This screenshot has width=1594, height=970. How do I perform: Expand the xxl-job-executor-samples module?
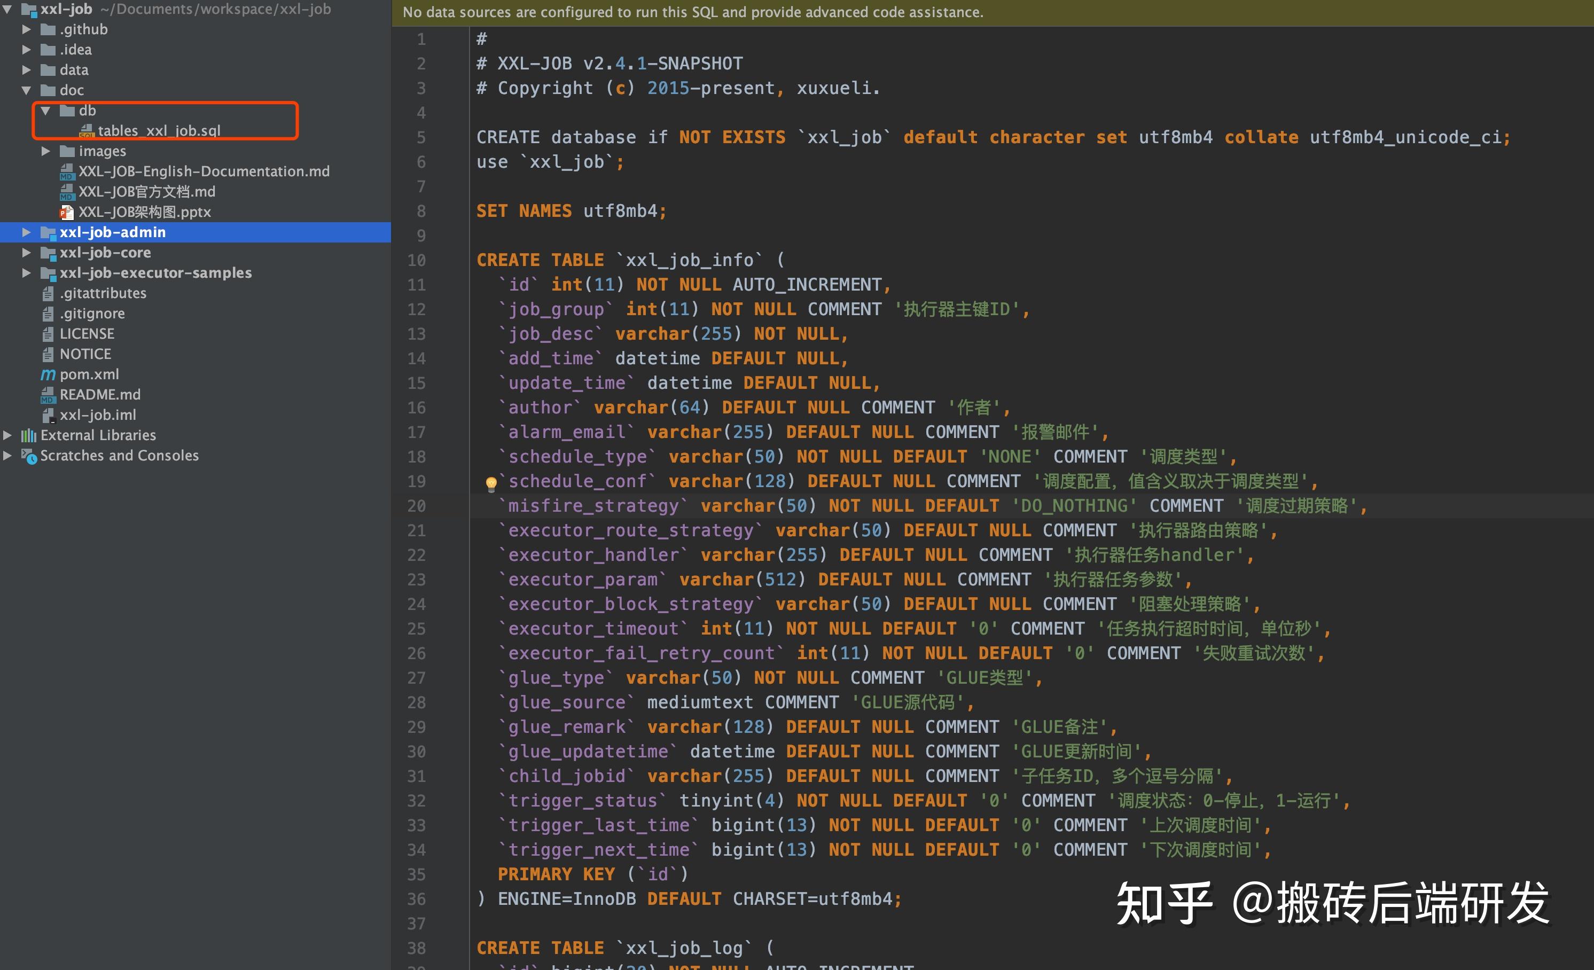[27, 273]
